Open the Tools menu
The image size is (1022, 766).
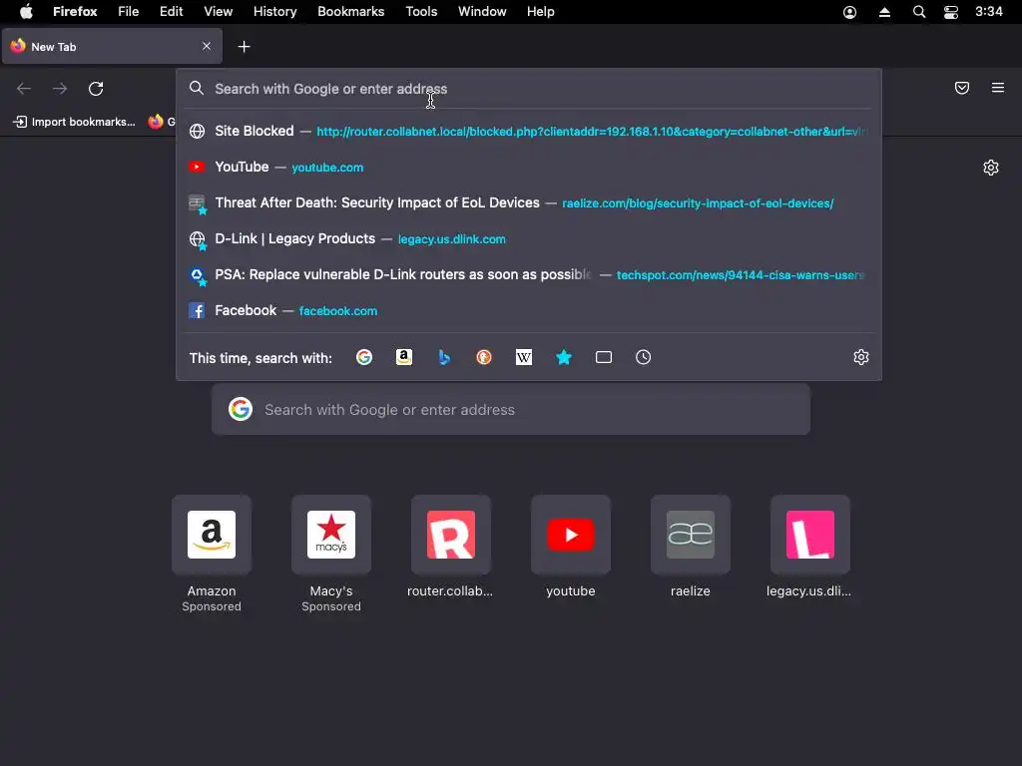coord(421,12)
